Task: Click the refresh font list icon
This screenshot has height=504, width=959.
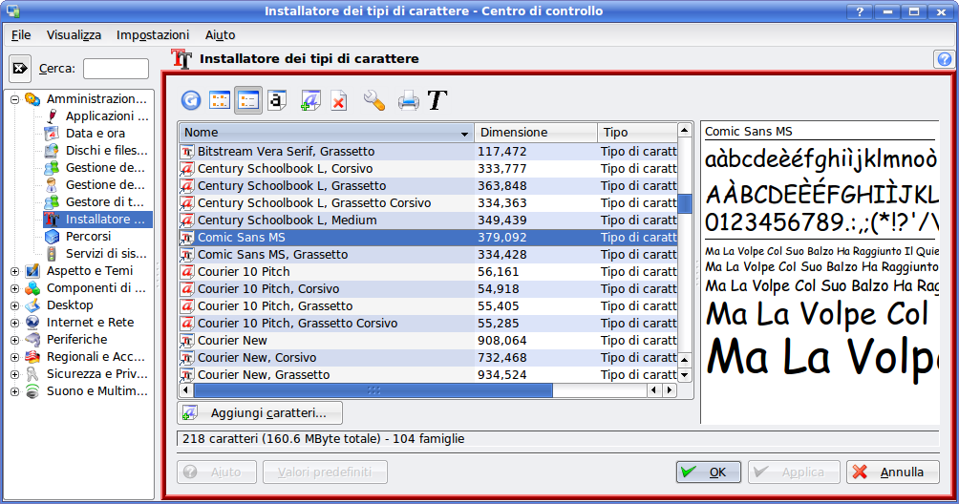Action: 191,99
